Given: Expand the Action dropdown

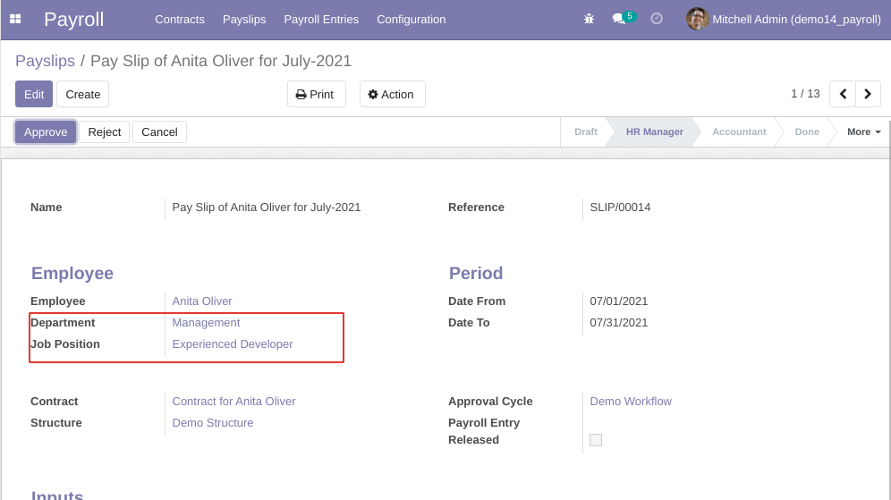Looking at the screenshot, I should 392,94.
